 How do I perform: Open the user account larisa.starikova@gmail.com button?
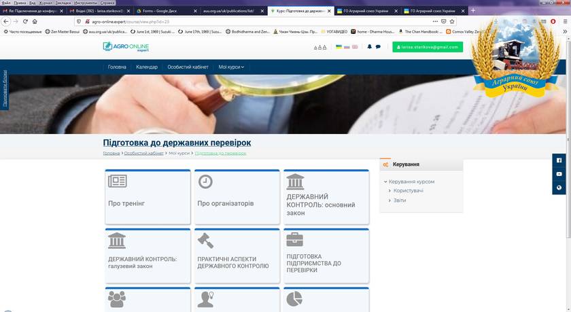428,47
